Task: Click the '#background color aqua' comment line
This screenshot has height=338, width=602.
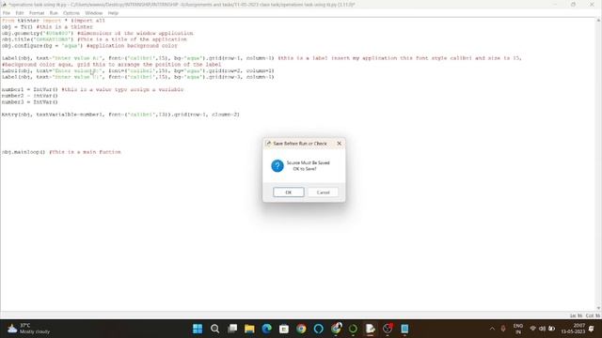Action: [111, 65]
